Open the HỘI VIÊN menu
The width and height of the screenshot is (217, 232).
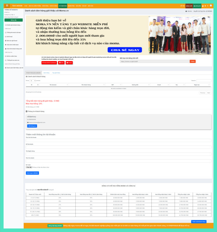tap(78, 6)
